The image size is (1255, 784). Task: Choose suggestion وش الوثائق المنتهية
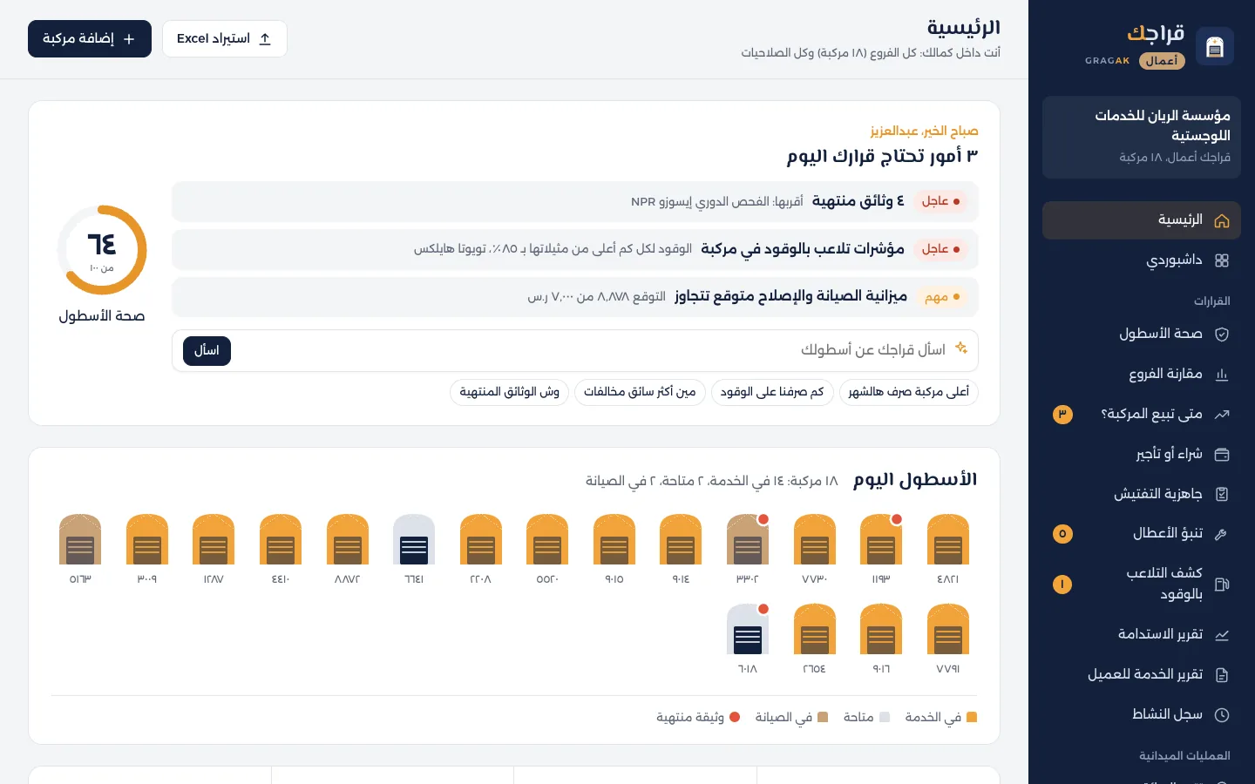tap(510, 392)
